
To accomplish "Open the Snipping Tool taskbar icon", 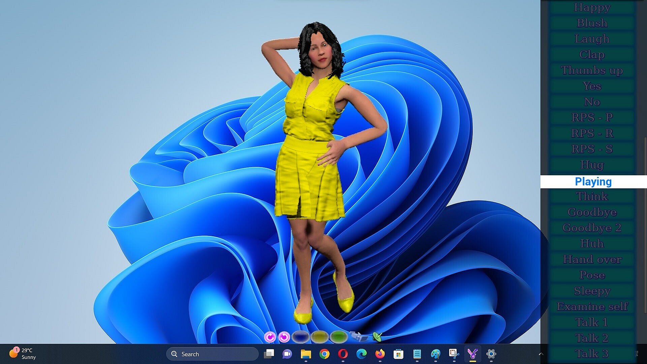I will [x=454, y=354].
